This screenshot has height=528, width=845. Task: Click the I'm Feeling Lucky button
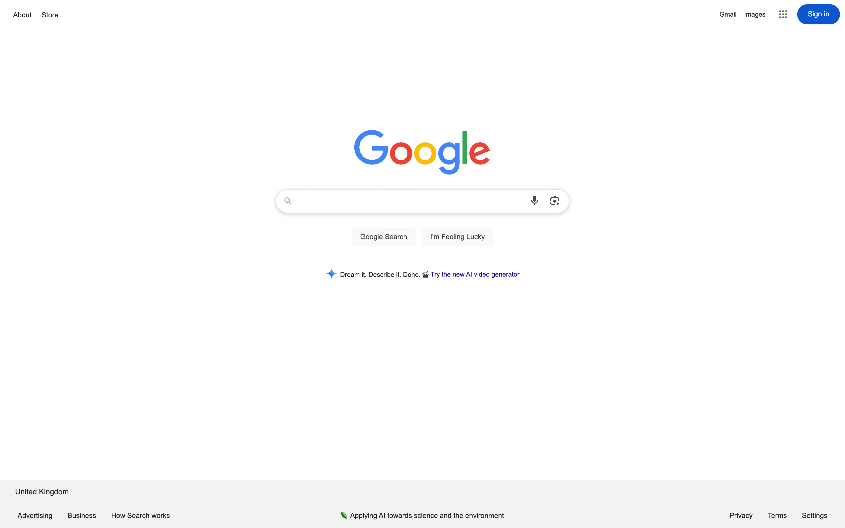(457, 237)
